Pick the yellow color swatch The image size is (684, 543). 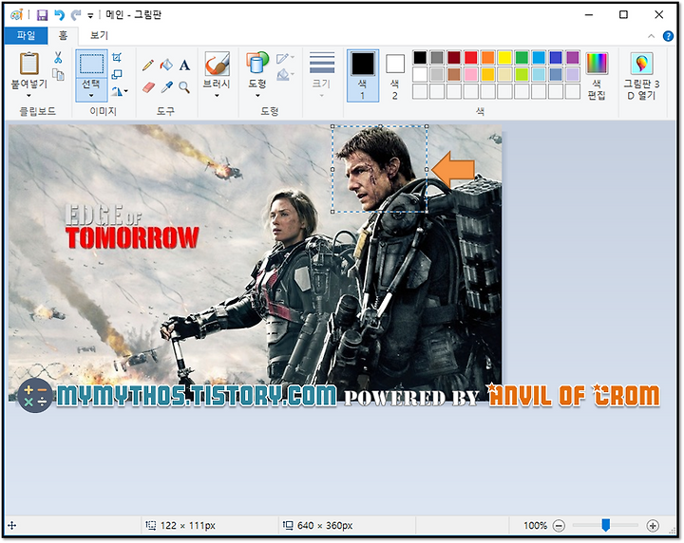coord(504,58)
